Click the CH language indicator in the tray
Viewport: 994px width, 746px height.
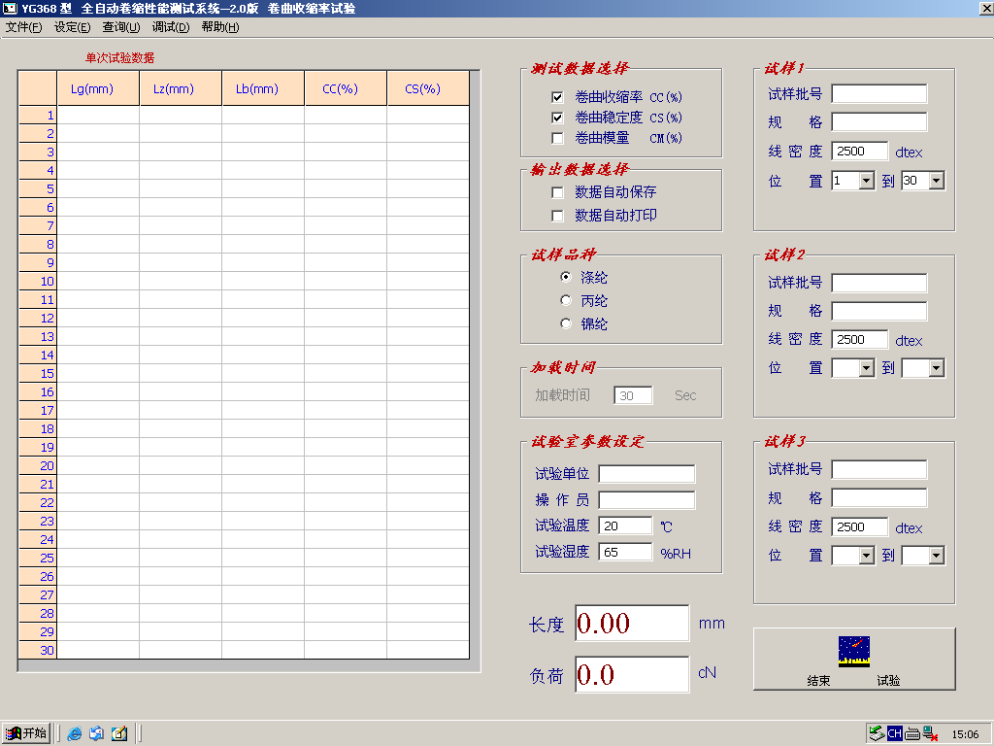point(894,733)
